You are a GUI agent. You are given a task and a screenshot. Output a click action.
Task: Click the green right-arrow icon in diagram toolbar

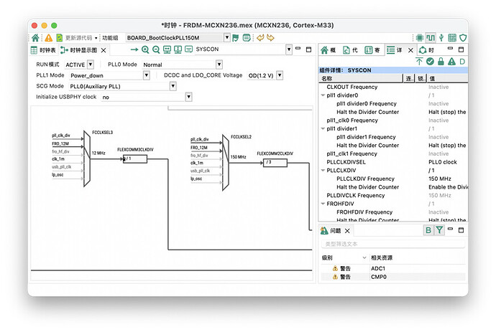[134, 49]
